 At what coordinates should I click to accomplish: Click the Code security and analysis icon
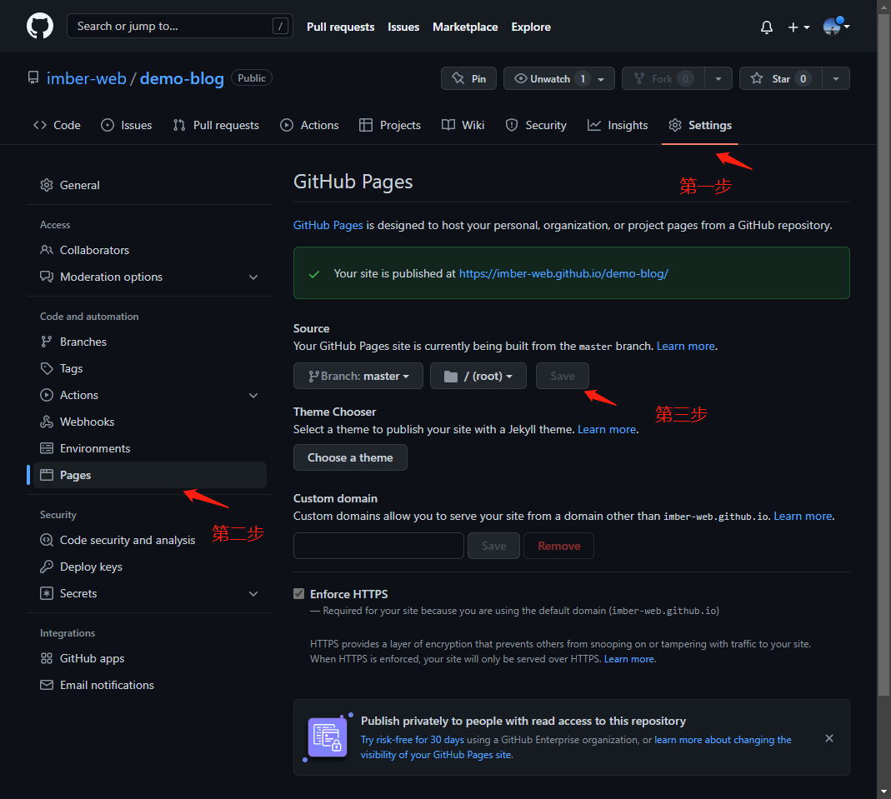click(x=47, y=540)
